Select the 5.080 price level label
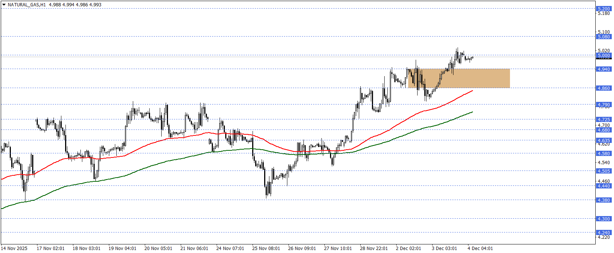 603,37
